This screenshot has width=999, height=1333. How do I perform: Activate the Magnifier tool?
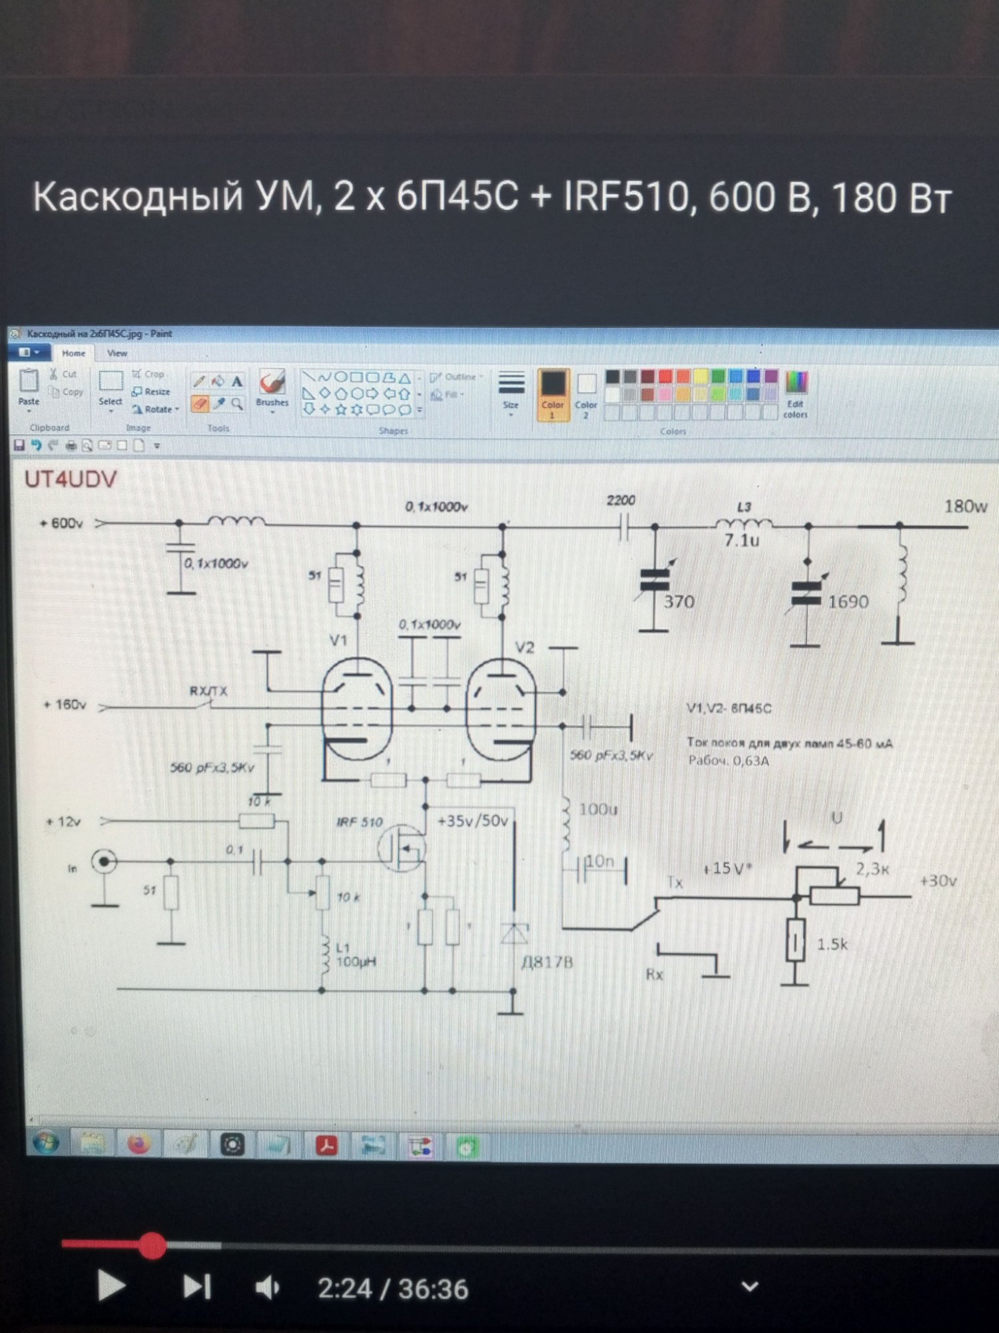point(237,404)
